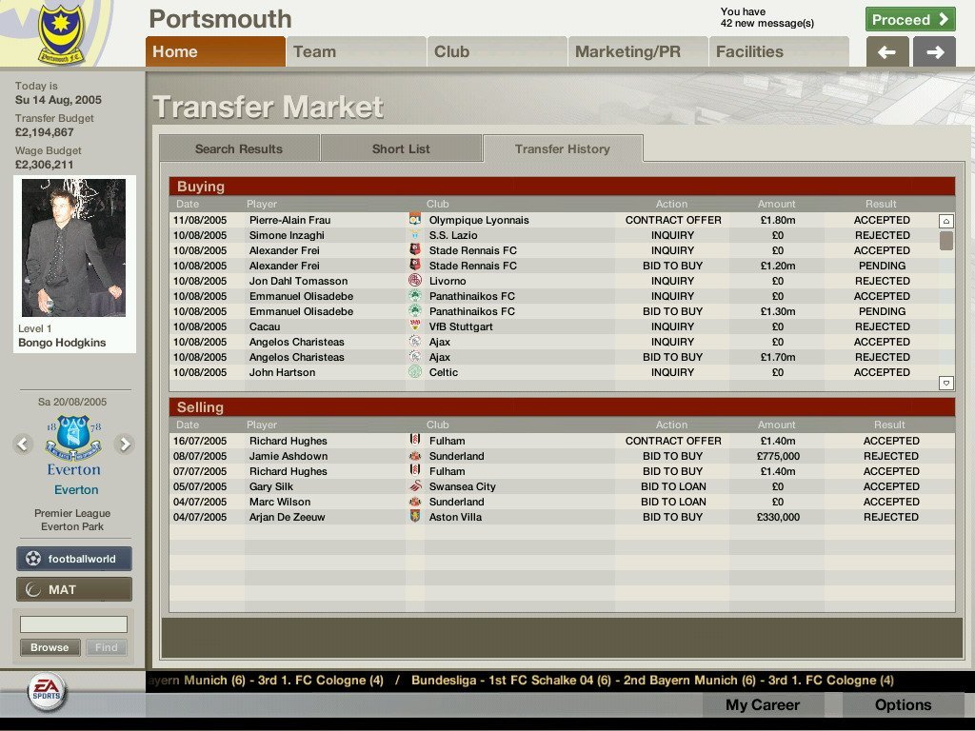Click Olympique Lyonnais club icon in Buying list

click(415, 220)
